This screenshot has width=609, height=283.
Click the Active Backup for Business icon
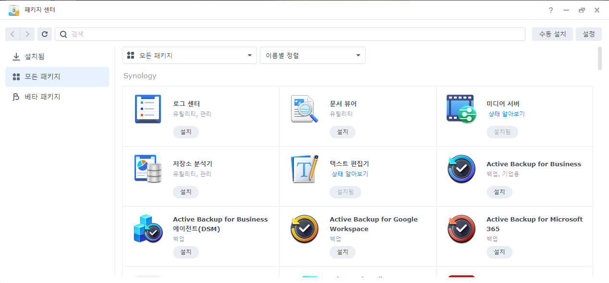pyautogui.click(x=461, y=169)
